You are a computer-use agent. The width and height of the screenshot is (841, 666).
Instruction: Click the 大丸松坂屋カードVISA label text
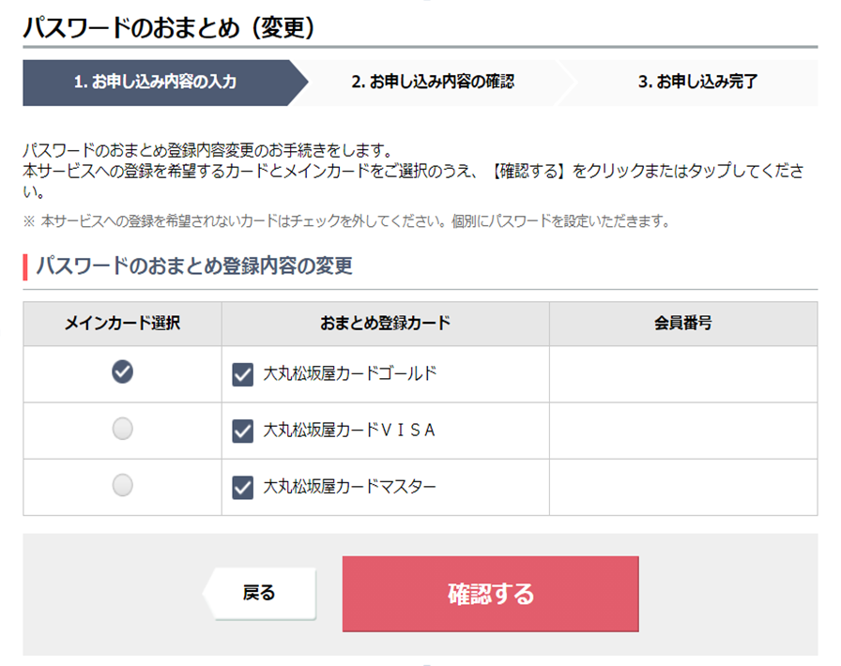point(350,431)
